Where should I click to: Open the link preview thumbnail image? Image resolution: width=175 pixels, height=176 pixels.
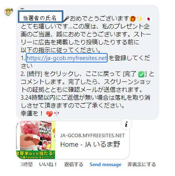coord(36,140)
